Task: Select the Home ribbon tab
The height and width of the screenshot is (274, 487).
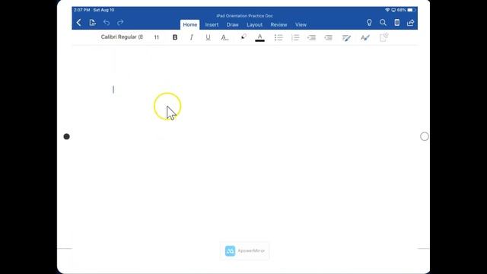Action: [189, 24]
